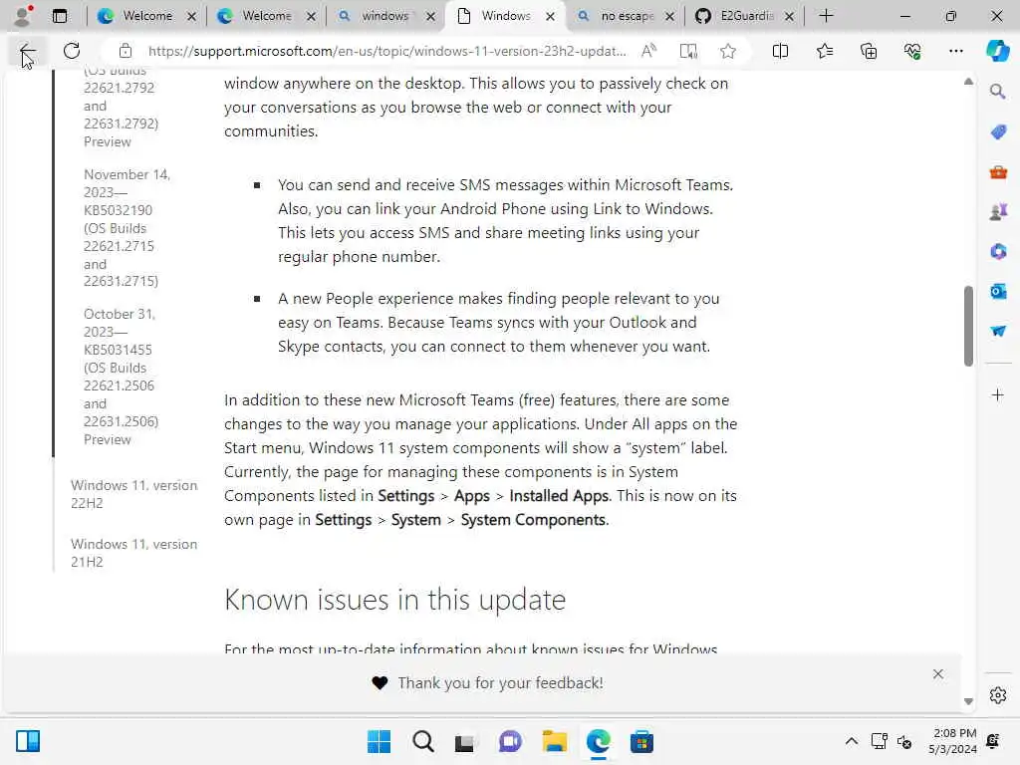
Task: Customize sidebar with plus icon
Action: [x=998, y=394]
